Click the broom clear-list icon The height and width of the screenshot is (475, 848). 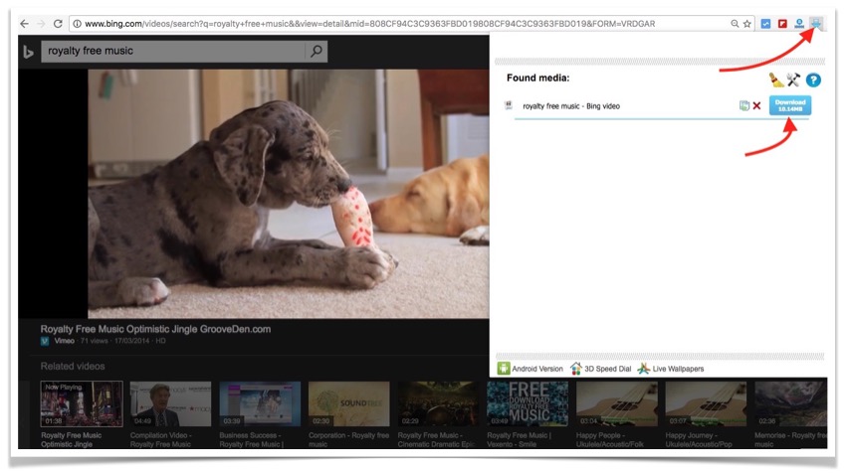(776, 79)
